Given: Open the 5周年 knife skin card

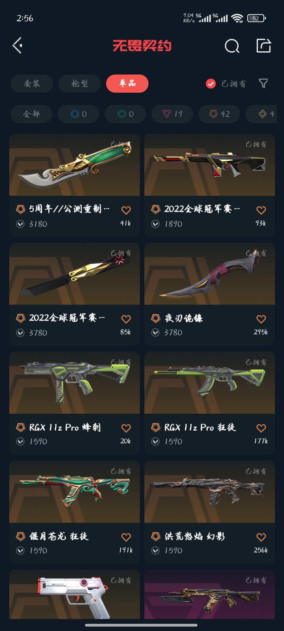Looking at the screenshot, I should coord(75,185).
